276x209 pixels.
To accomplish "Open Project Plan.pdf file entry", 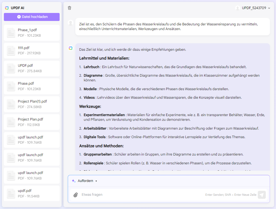I will pos(32,122).
